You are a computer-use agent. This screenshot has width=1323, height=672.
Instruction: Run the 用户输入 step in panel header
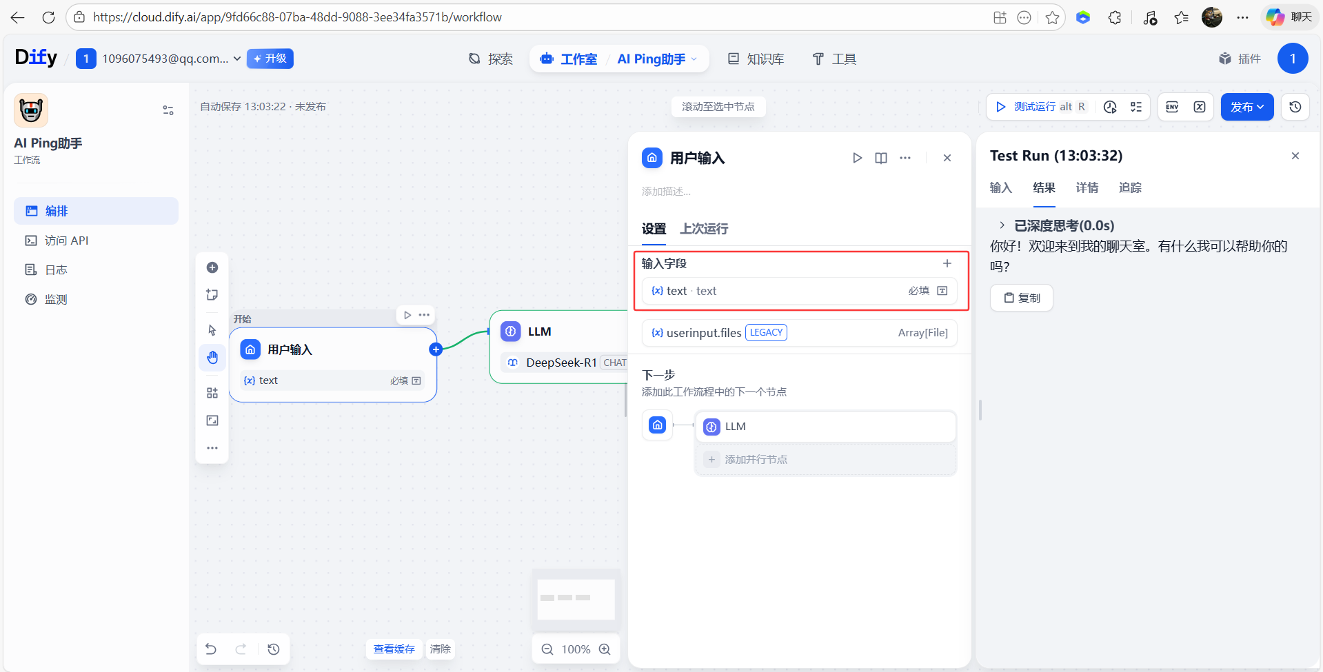[x=857, y=158]
